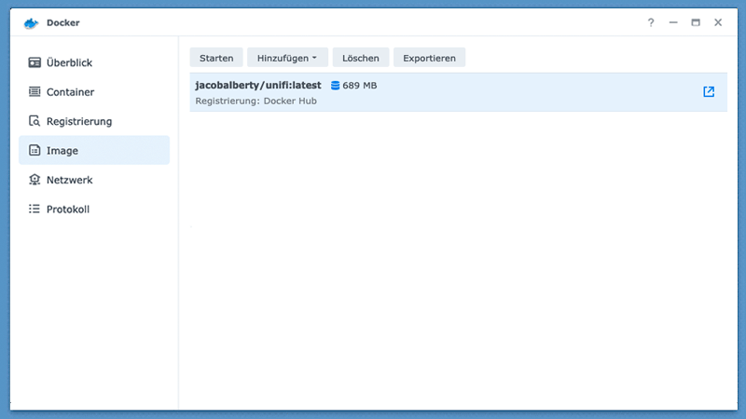
Task: Click the Netzwerk icon in the sidebar
Action: [x=35, y=180]
